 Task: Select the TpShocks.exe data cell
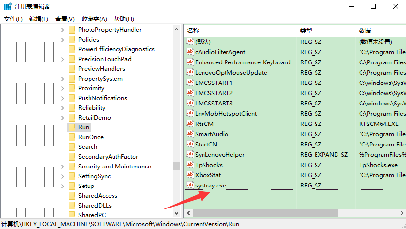378,165
